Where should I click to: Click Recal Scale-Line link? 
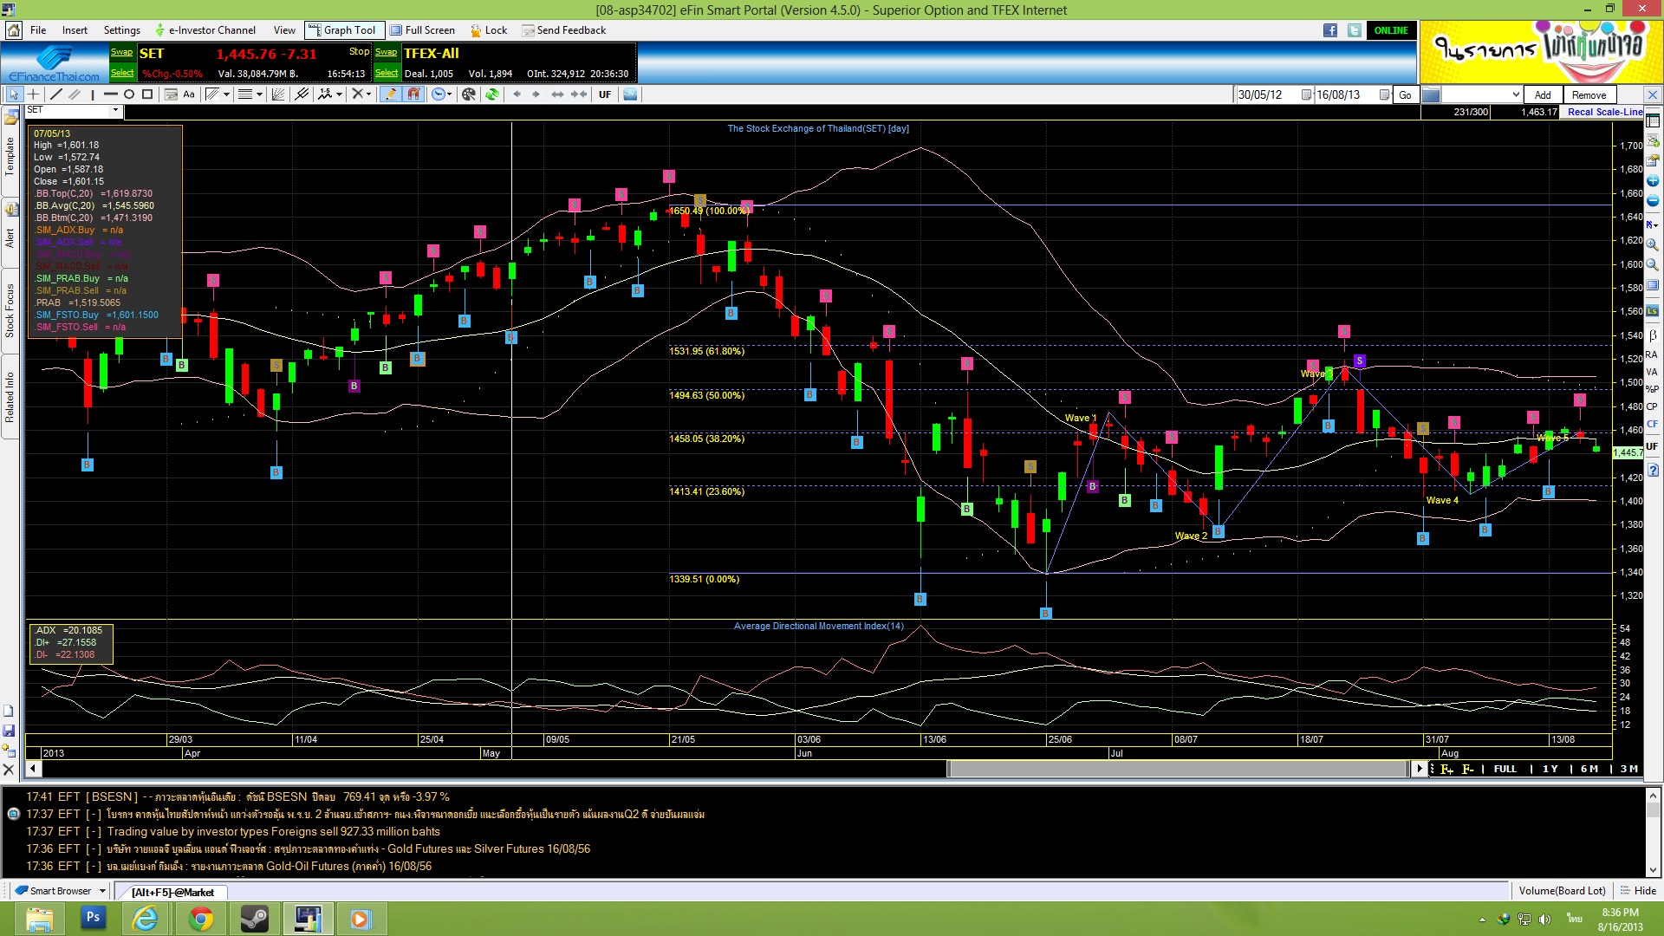click(1604, 112)
